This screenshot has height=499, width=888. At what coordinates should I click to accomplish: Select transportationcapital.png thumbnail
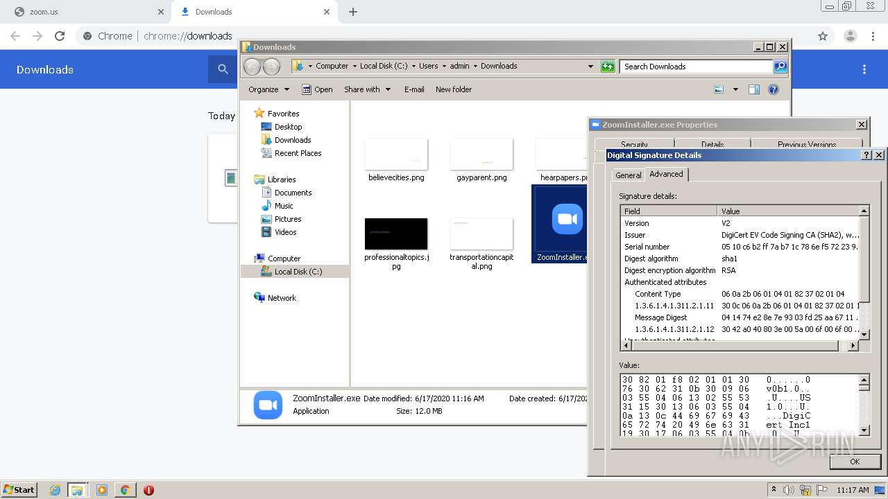click(x=481, y=234)
